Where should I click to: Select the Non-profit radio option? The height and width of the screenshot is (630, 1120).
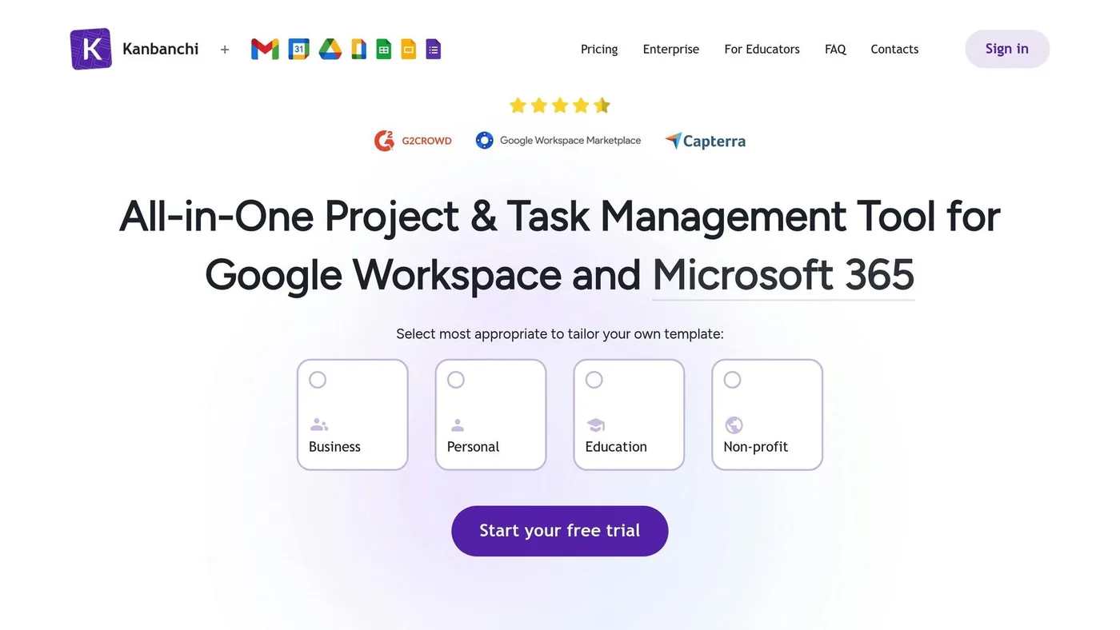(x=732, y=380)
